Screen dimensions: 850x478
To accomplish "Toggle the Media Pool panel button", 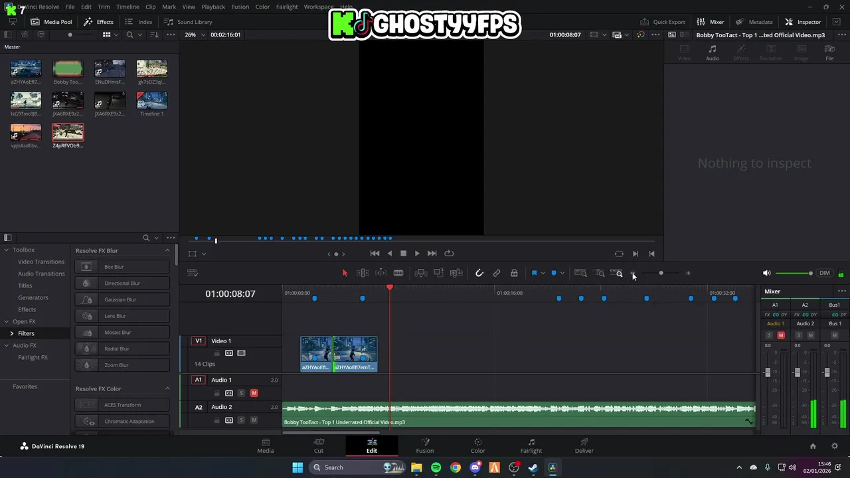I will (x=51, y=22).
